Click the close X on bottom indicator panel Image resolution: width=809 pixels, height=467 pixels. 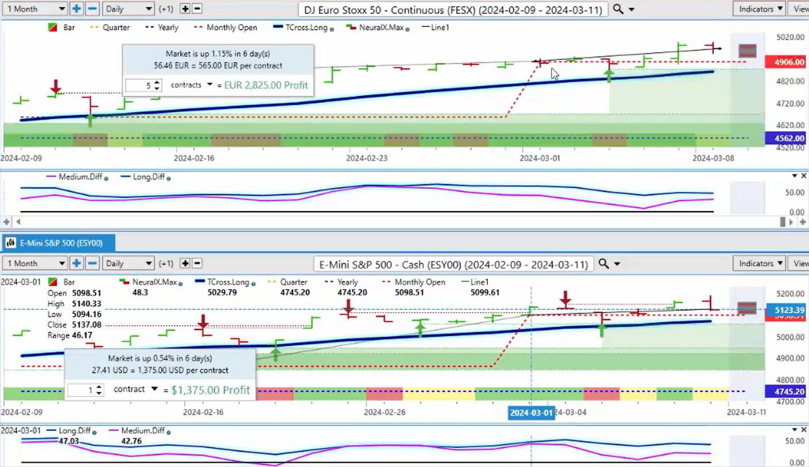click(803, 430)
